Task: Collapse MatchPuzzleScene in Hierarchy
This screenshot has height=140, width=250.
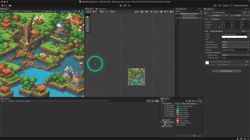Action: click(180, 14)
